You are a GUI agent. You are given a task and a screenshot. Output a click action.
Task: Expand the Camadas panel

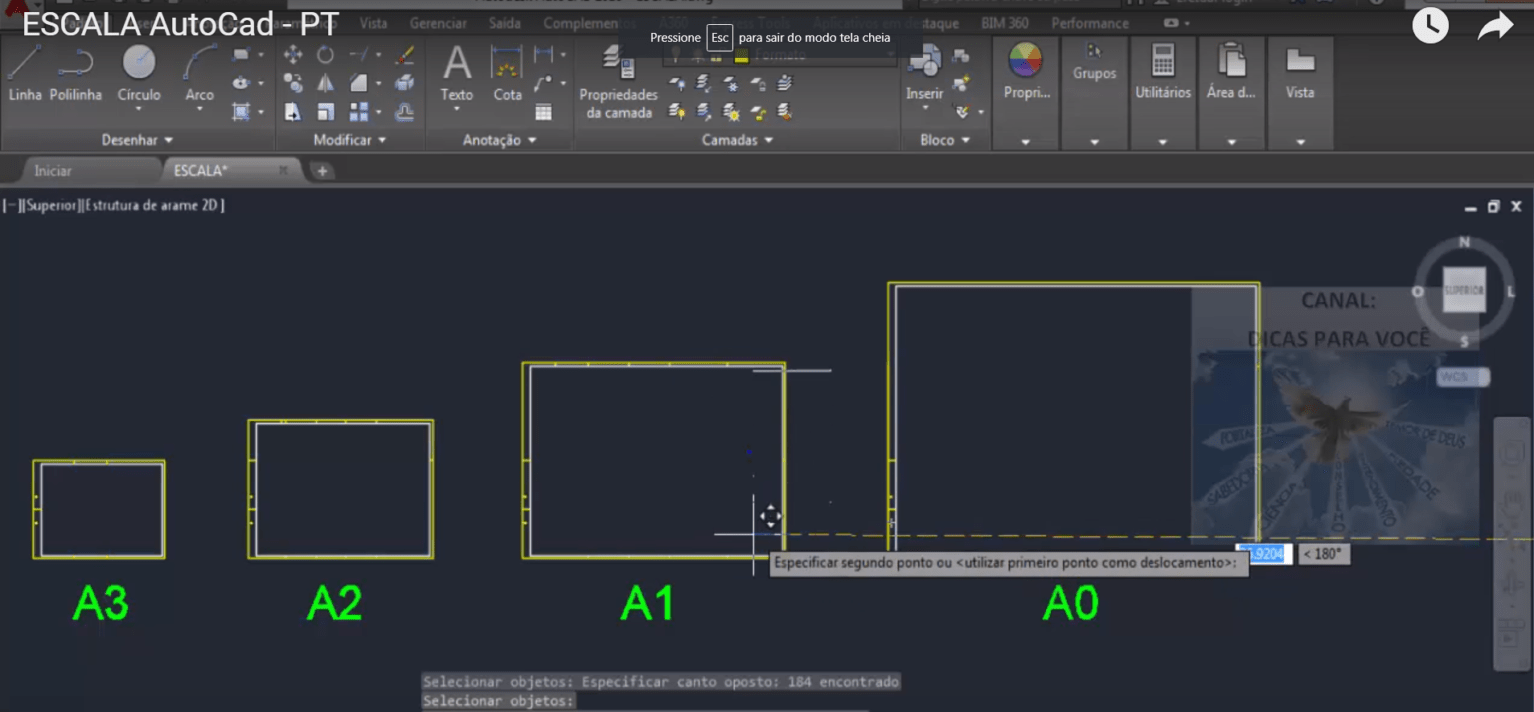[737, 140]
